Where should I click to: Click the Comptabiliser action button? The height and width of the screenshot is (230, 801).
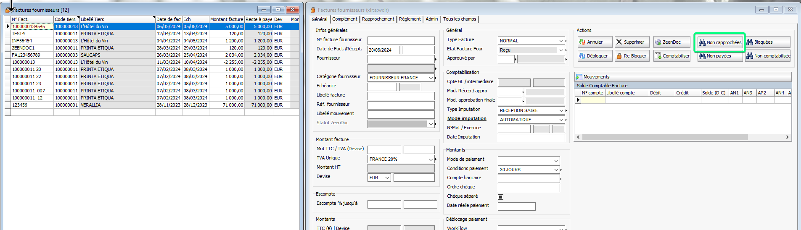(671, 56)
